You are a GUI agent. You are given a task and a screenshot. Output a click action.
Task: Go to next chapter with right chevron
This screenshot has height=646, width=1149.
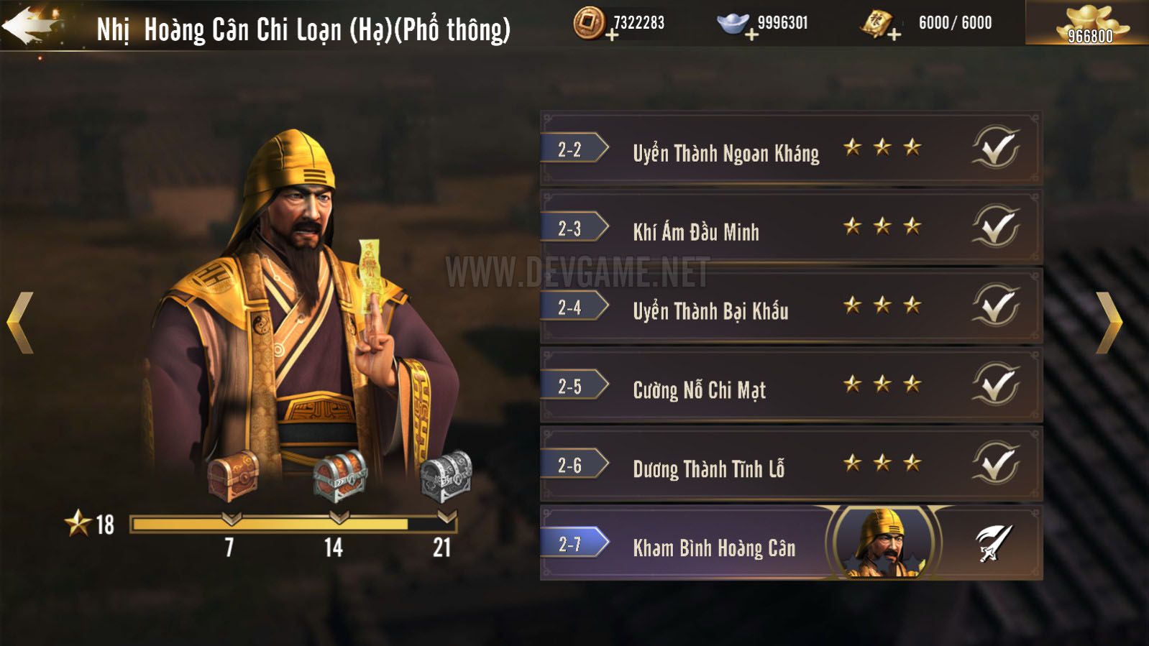1109,323
